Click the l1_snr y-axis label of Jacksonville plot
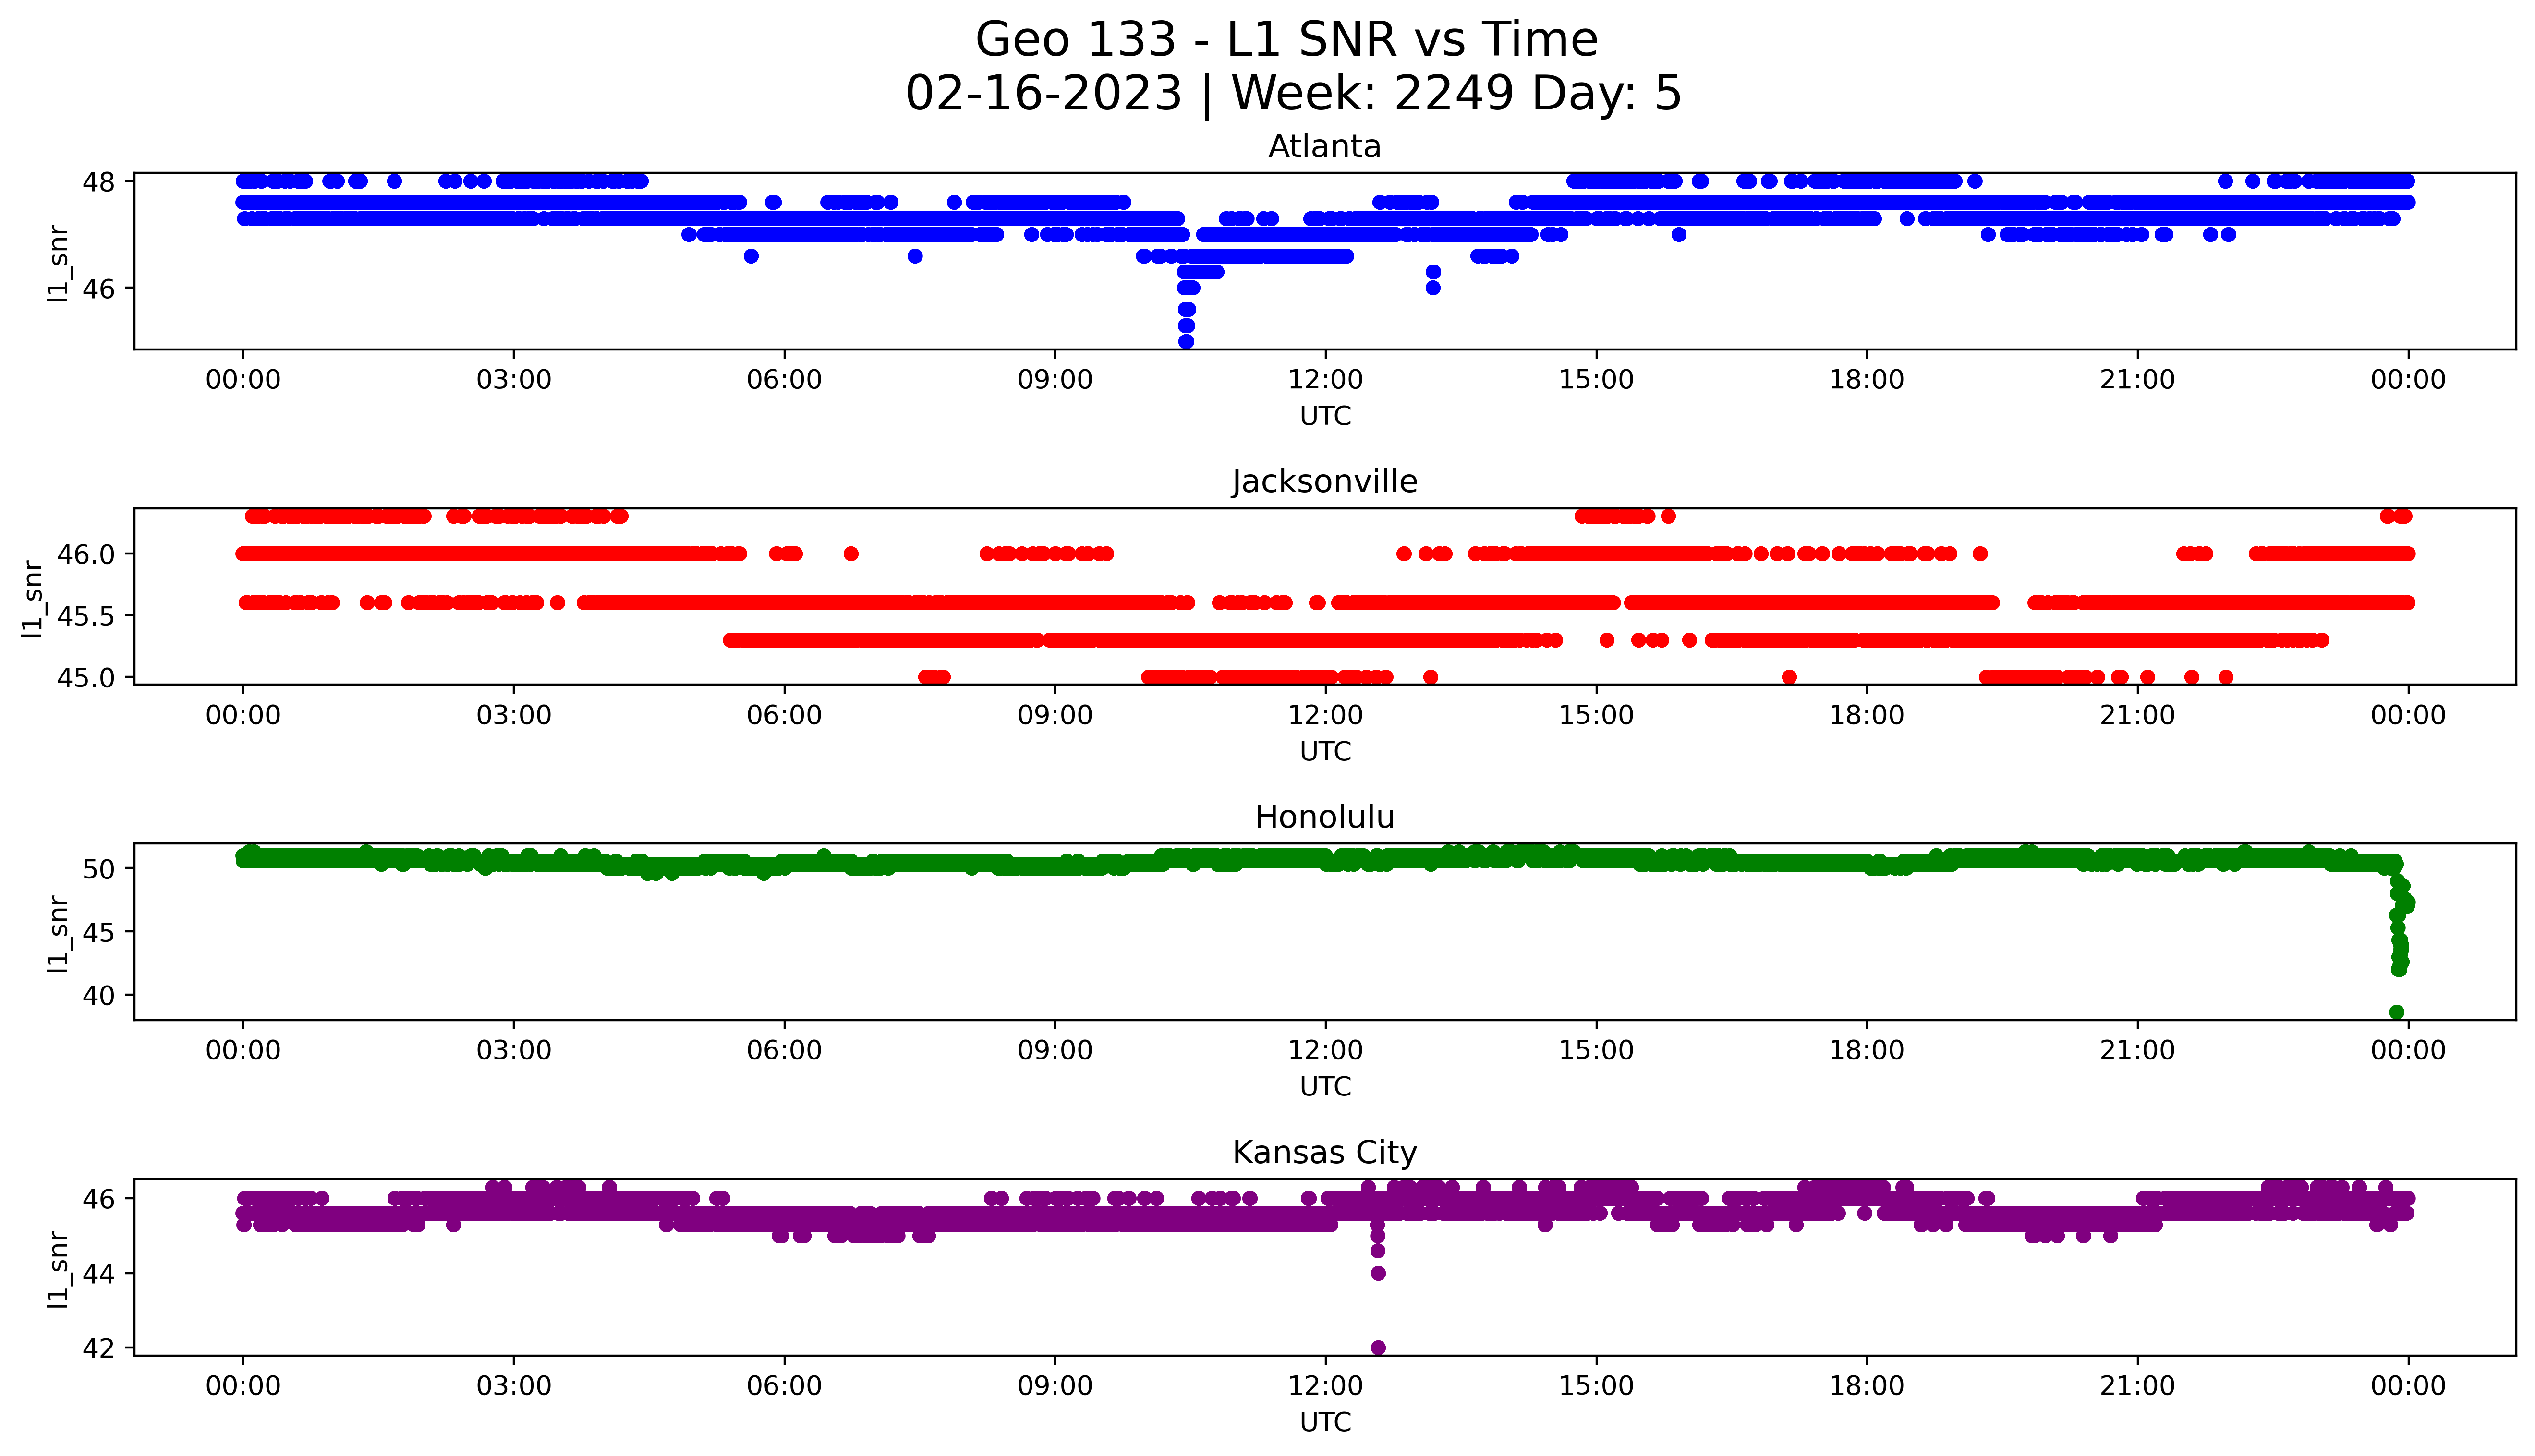 [34, 599]
